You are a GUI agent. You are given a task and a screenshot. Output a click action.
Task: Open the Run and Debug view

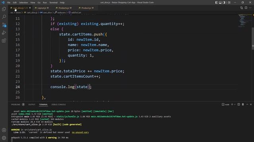pos(4,32)
